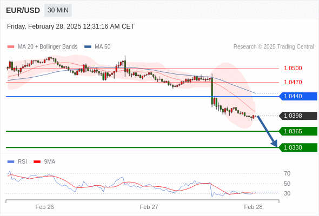
Task: Click the red 9MA legend swatch
Action: pyautogui.click(x=37, y=162)
